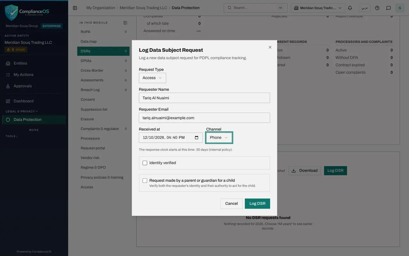Image resolution: width=409 pixels, height=256 pixels.
Task: Open Vendor risk in the module list
Action: coord(103,158)
